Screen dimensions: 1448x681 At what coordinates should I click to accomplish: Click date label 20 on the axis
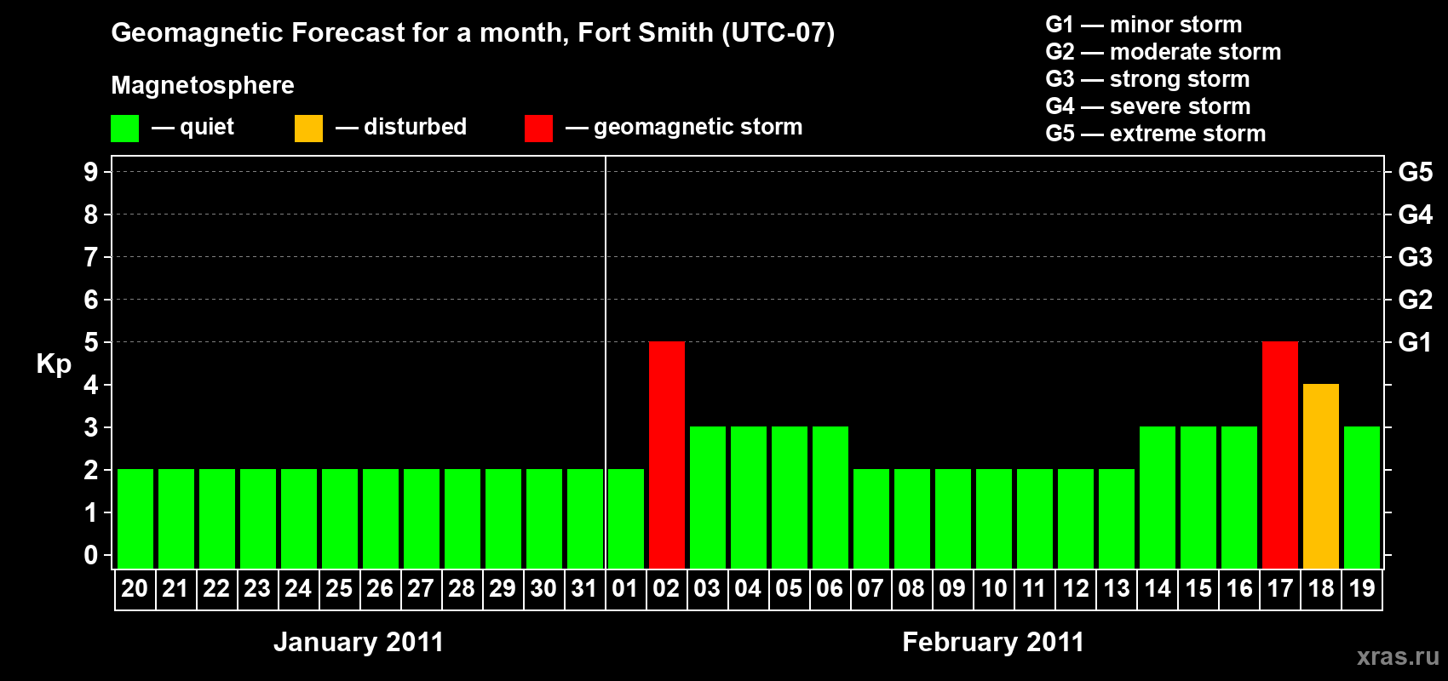[x=135, y=588]
